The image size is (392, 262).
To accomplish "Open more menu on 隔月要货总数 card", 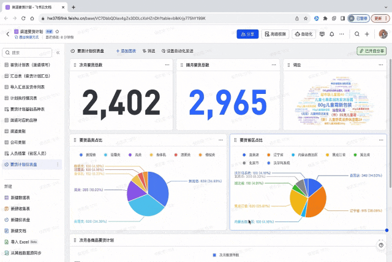I will click(274, 65).
